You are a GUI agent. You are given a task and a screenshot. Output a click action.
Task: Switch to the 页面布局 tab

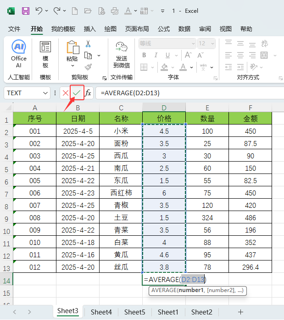click(137, 29)
